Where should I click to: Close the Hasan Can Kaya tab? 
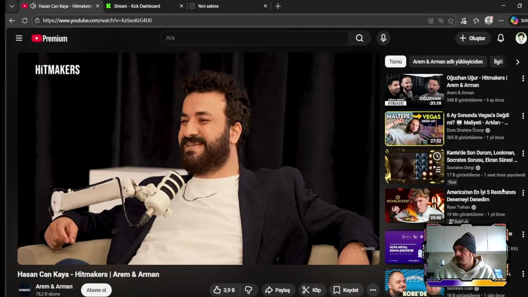(97, 6)
